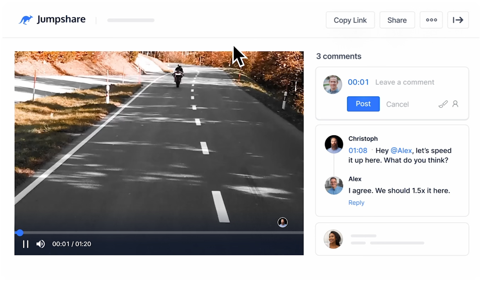Copy the share link with Copy Link

[x=350, y=20]
